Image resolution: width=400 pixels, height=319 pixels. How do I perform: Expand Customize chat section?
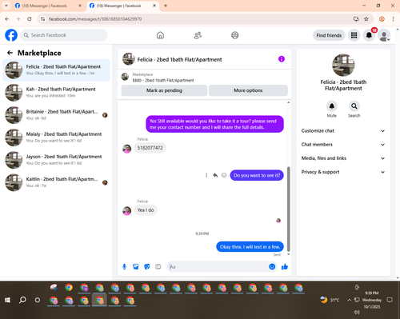343,130
